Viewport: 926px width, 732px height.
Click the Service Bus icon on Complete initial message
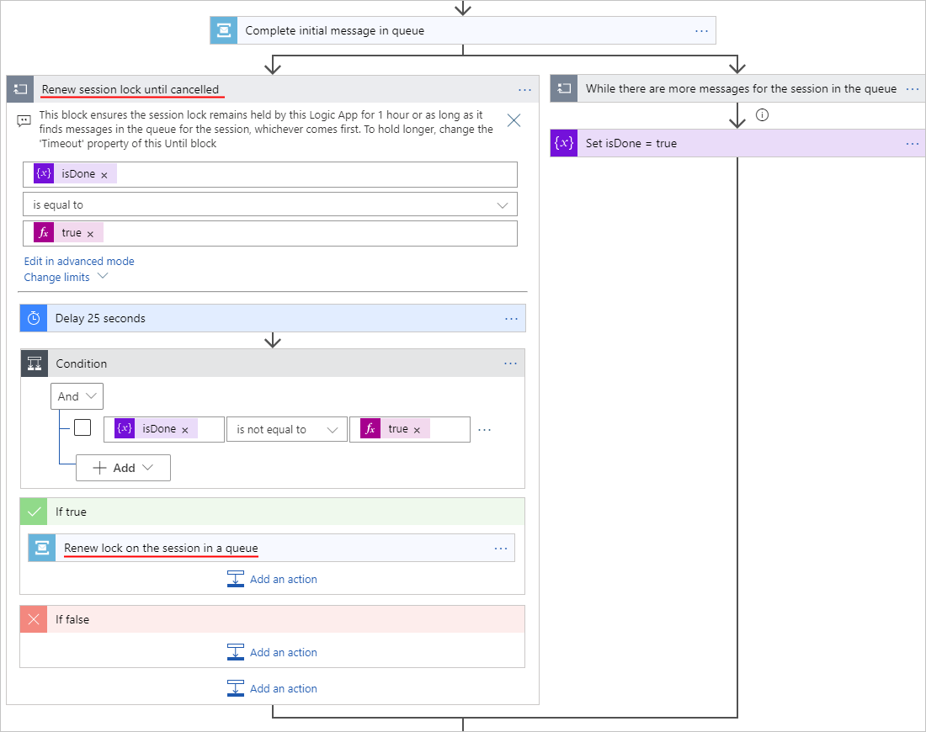click(224, 30)
